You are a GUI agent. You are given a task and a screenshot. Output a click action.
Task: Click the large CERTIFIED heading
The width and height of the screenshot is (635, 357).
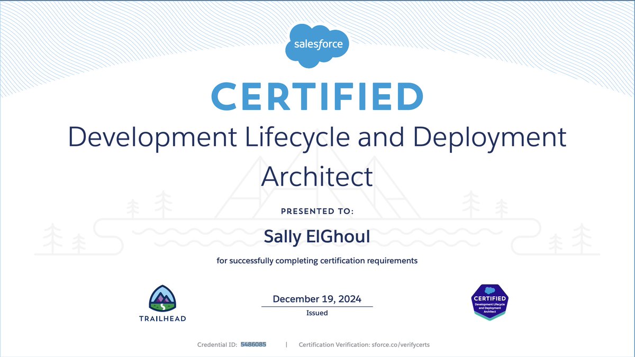(x=317, y=97)
